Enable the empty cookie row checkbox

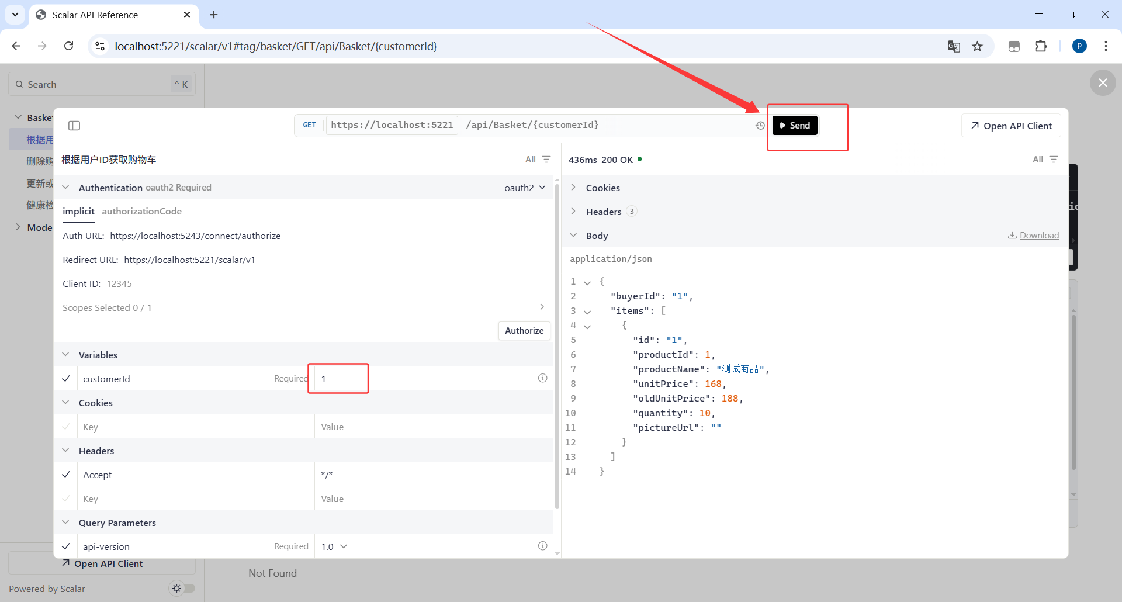click(x=66, y=427)
